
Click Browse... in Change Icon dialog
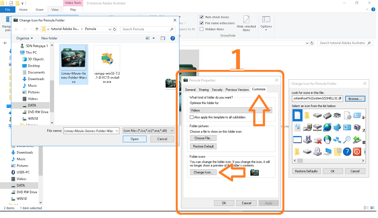tap(355, 99)
